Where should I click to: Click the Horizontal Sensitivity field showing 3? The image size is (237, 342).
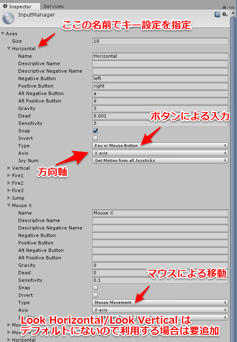click(x=160, y=123)
